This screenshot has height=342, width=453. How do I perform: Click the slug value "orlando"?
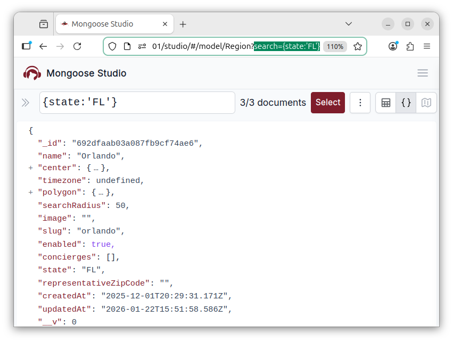pos(98,231)
